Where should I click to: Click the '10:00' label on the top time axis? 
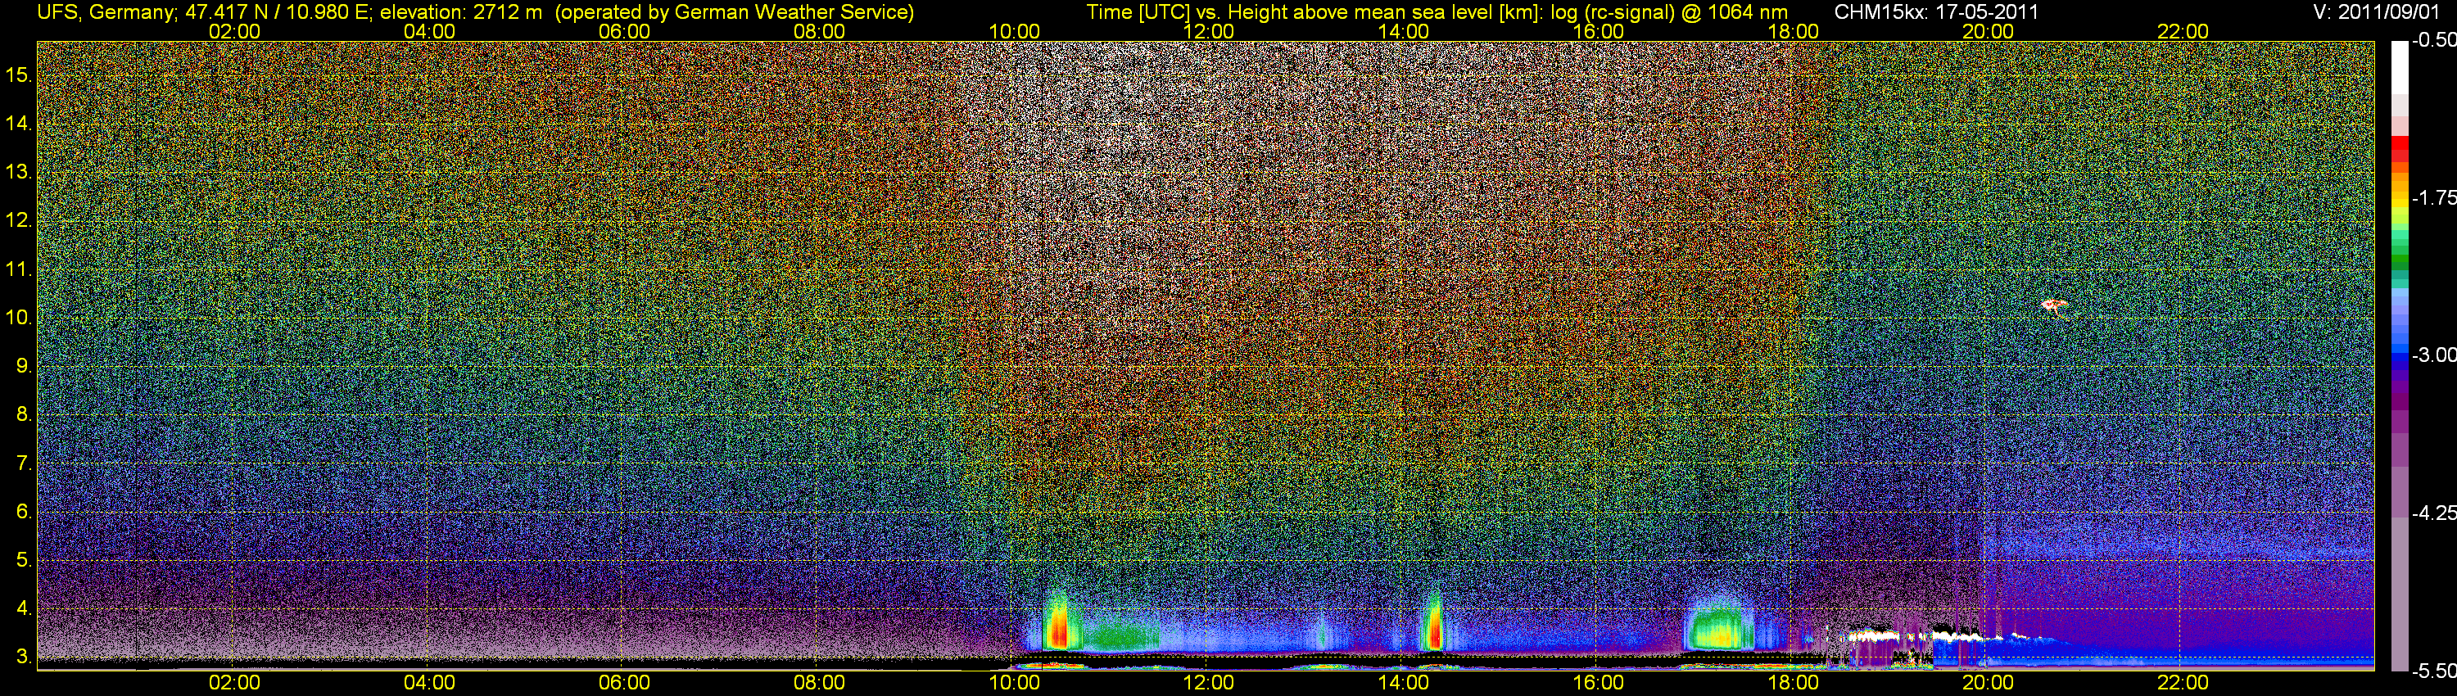(1014, 31)
